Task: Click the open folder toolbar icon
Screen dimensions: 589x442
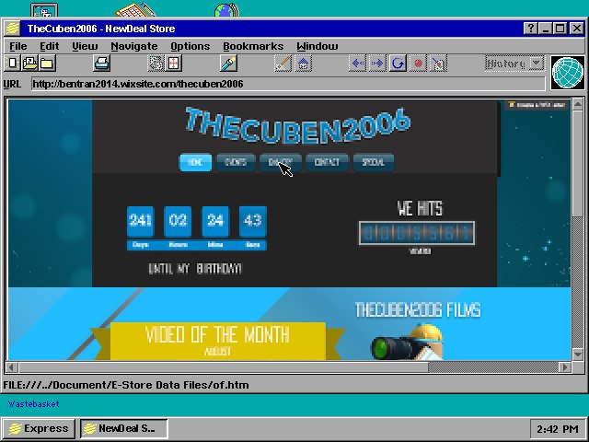Action: coord(46,64)
